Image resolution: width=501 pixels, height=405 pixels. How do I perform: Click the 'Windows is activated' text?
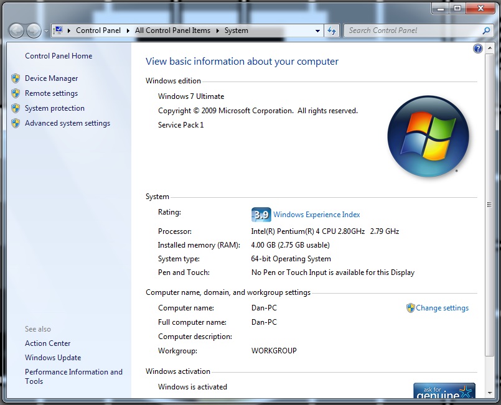click(x=192, y=387)
